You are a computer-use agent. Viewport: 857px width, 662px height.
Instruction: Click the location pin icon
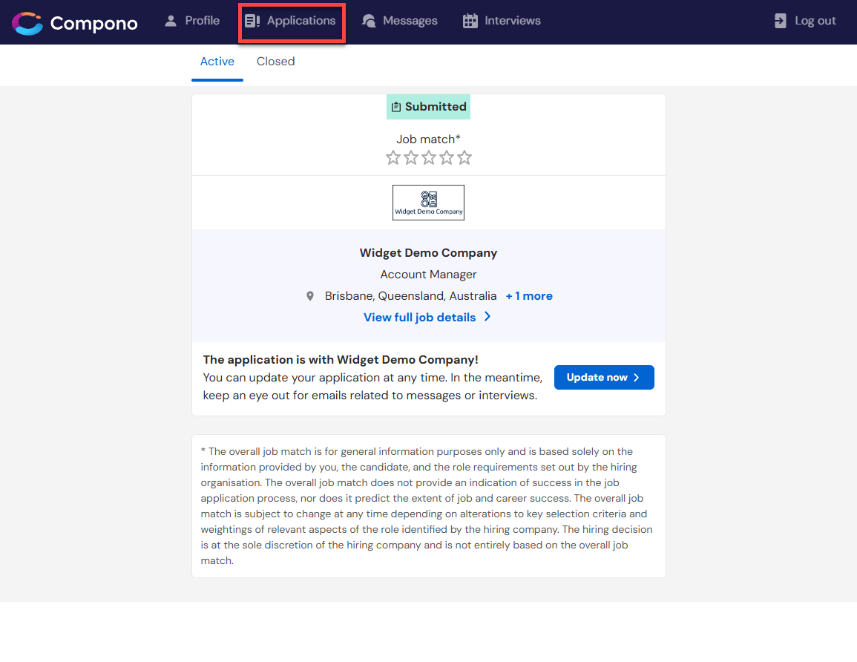[x=310, y=296]
